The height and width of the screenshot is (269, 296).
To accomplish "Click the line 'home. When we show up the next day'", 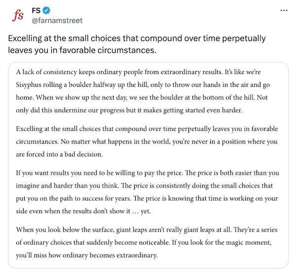I will [x=142, y=97].
